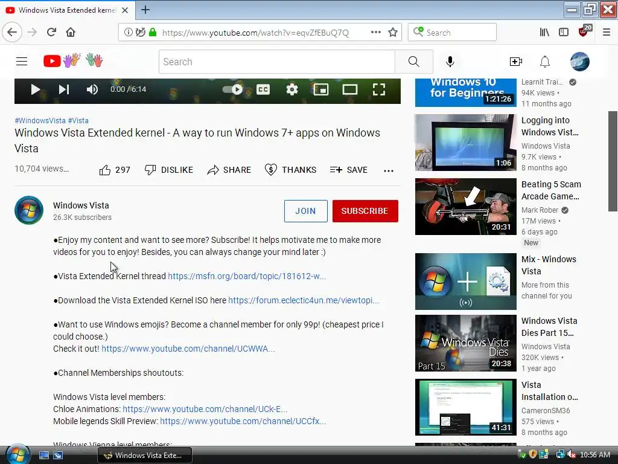Click the SHARE button
The width and height of the screenshot is (618, 464).
pos(229,170)
